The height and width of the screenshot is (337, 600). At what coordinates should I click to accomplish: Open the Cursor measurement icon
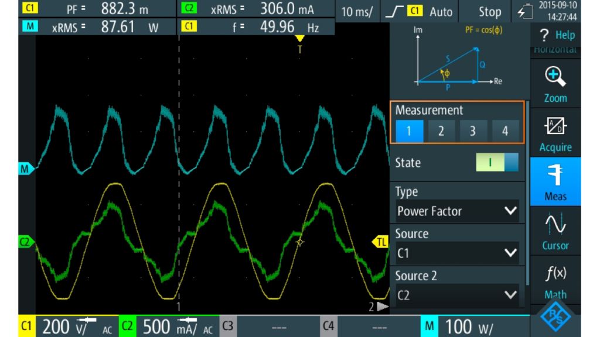pos(555,231)
